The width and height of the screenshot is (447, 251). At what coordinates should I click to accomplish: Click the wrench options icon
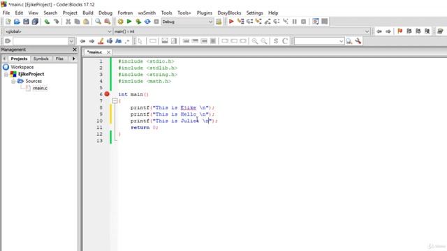click(x=358, y=41)
